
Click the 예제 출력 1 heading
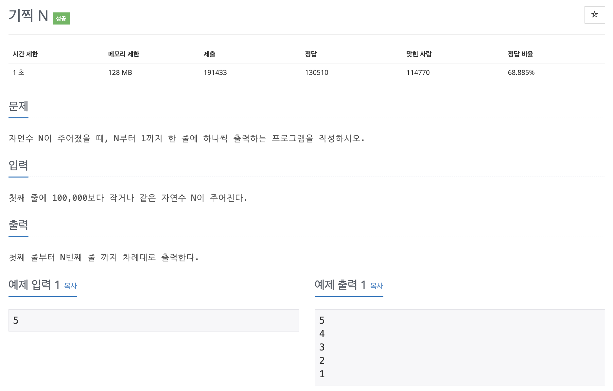(x=340, y=285)
